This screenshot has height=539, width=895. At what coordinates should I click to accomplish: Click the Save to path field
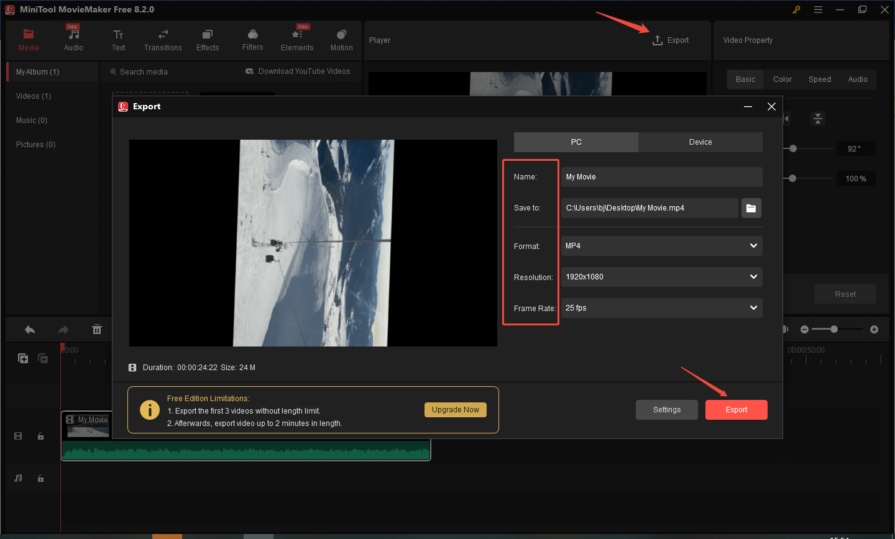pos(649,208)
